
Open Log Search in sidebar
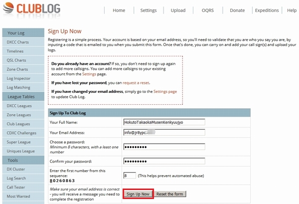23,178
